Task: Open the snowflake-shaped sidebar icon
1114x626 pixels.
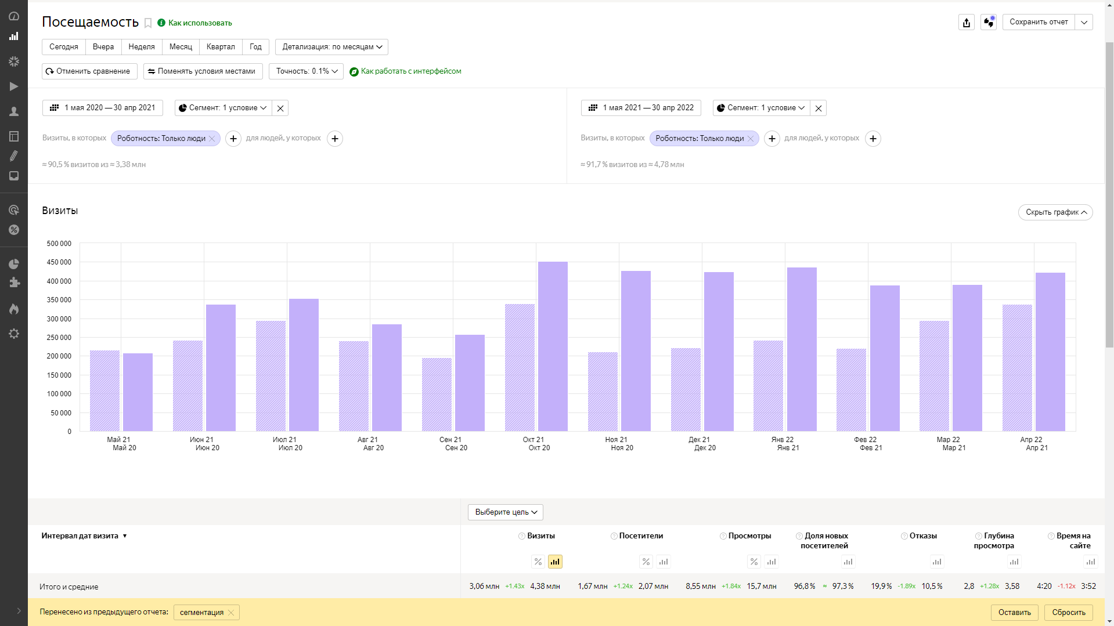Action: tap(14, 61)
